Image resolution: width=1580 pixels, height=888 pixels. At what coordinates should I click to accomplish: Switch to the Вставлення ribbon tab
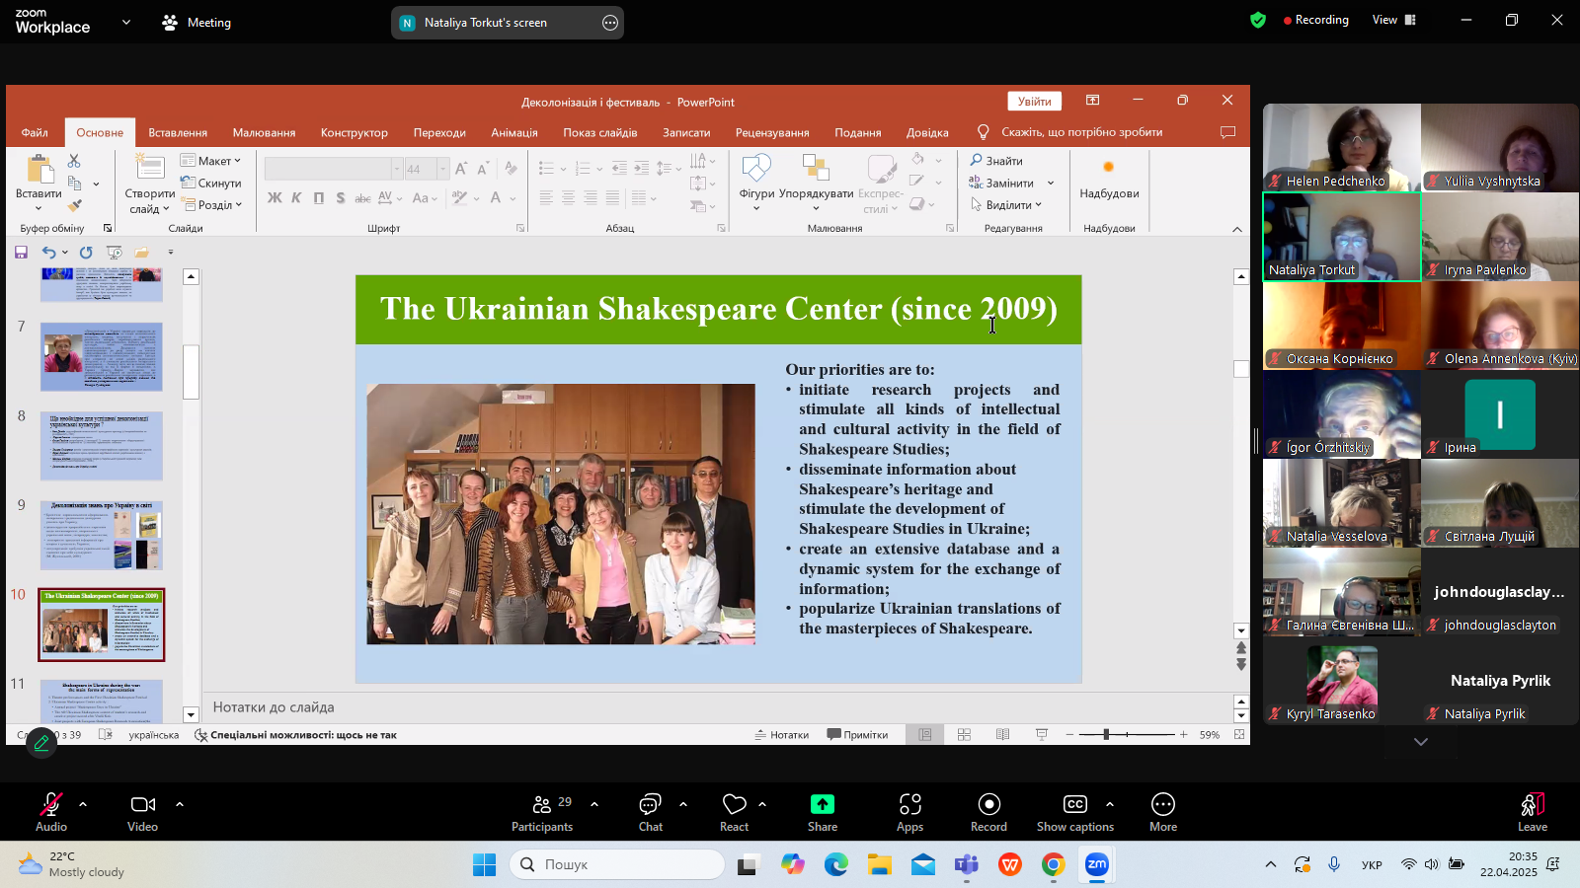[x=178, y=132]
